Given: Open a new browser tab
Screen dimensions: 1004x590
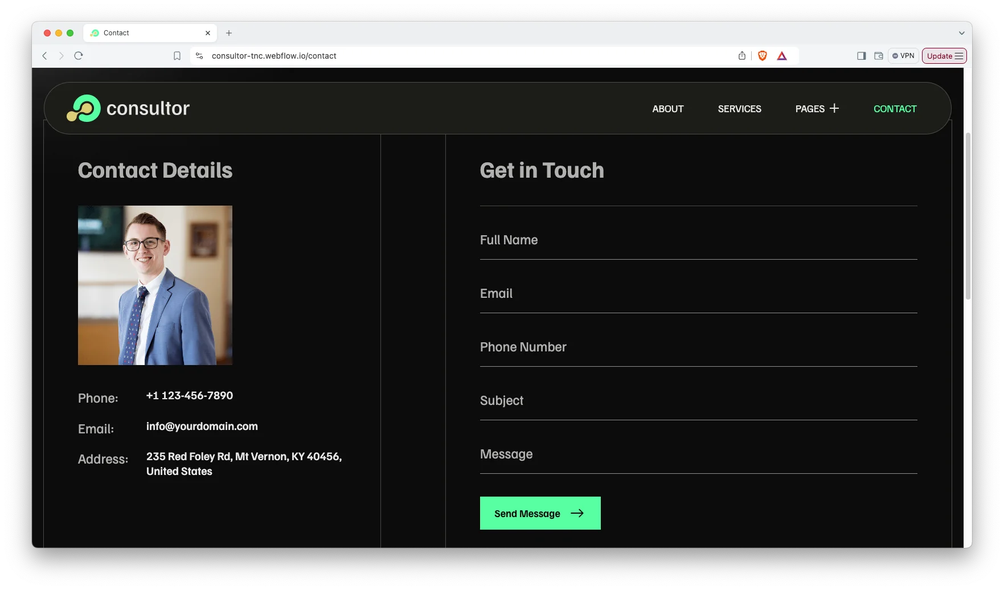Looking at the screenshot, I should point(229,33).
